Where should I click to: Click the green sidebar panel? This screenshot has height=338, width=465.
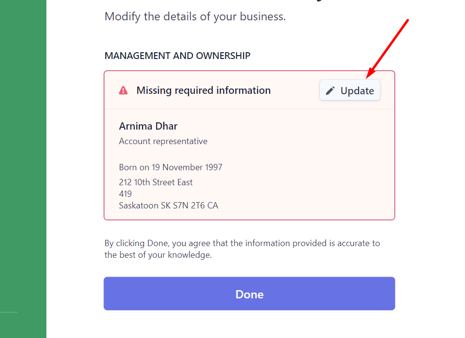[x=23, y=169]
